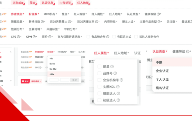Choose the >50w follower range option
The image size is (192, 121).
(64, 74)
